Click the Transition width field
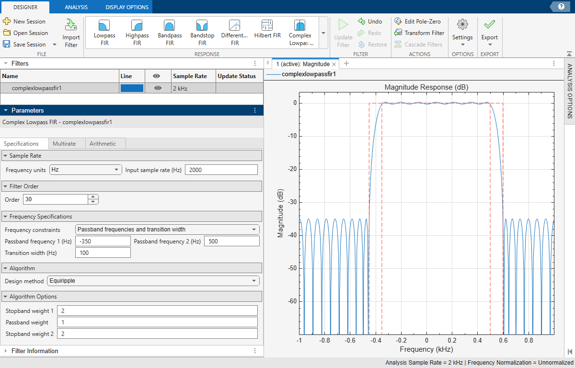This screenshot has height=368, width=575. [x=103, y=253]
